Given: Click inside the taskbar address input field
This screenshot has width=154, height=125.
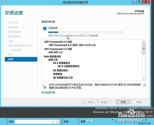Looking at the screenshot, I should pyautogui.click(x=33, y=122).
